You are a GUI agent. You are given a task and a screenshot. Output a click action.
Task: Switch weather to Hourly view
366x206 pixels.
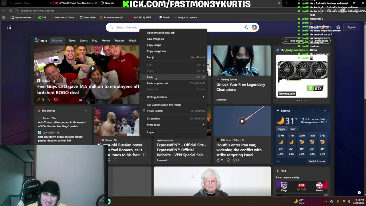point(282,129)
